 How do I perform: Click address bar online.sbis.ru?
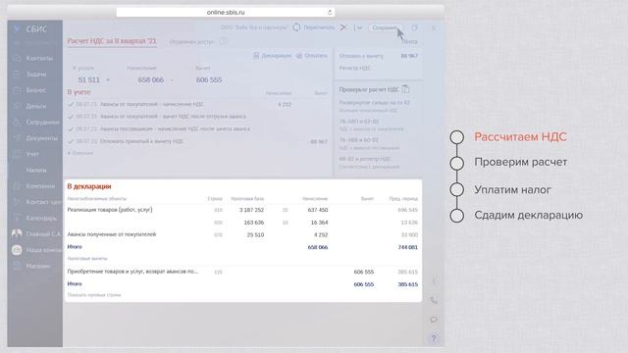click(x=226, y=13)
